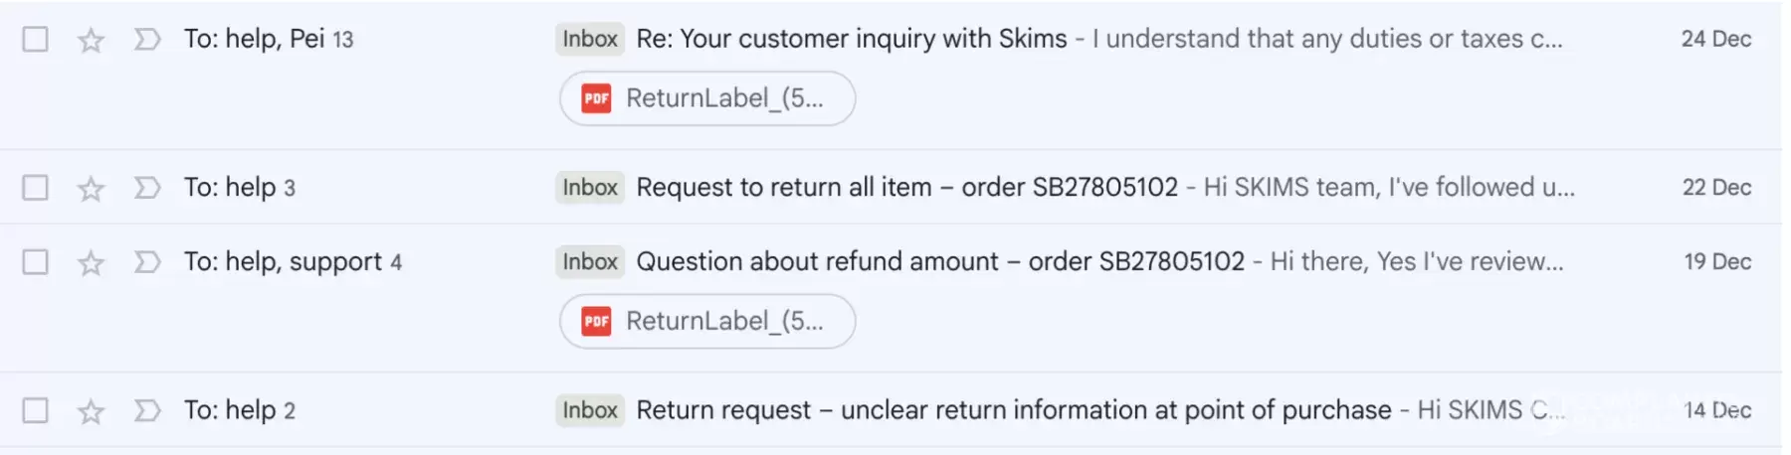Open ReturnLabel PDF in the 24 Dec email

click(x=706, y=98)
